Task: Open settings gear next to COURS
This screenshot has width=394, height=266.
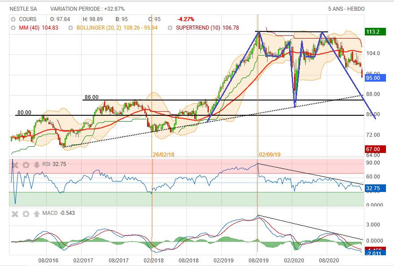Action: click(13, 19)
